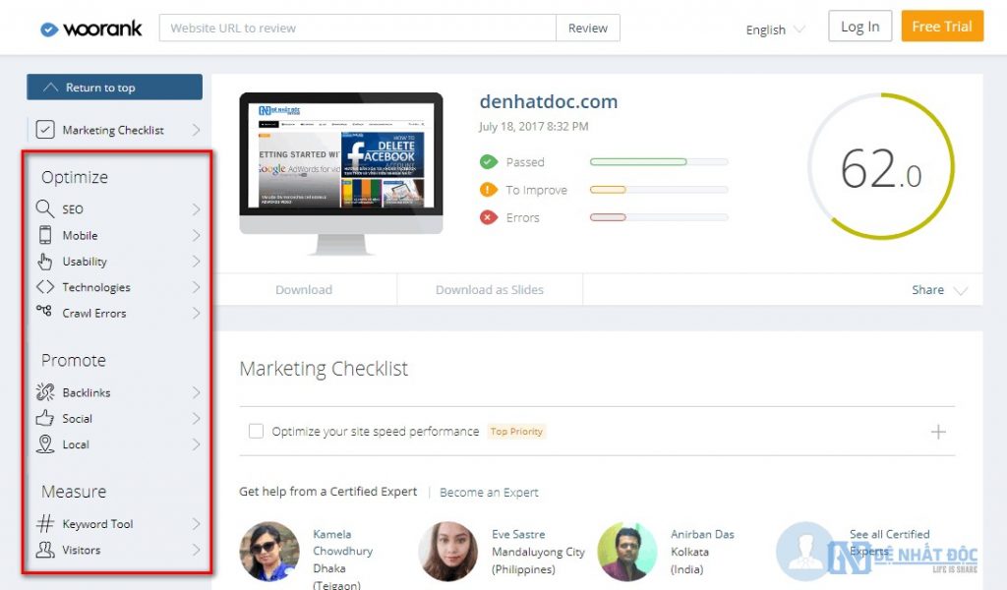The height and width of the screenshot is (590, 1007).
Task: Expand the site speed task plus sign
Action: [938, 432]
